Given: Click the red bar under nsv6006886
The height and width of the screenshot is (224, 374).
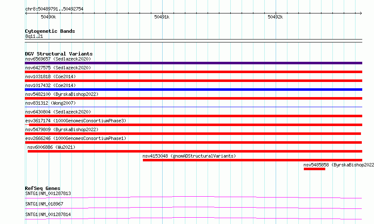Looking at the screenshot, I should [x=195, y=151].
